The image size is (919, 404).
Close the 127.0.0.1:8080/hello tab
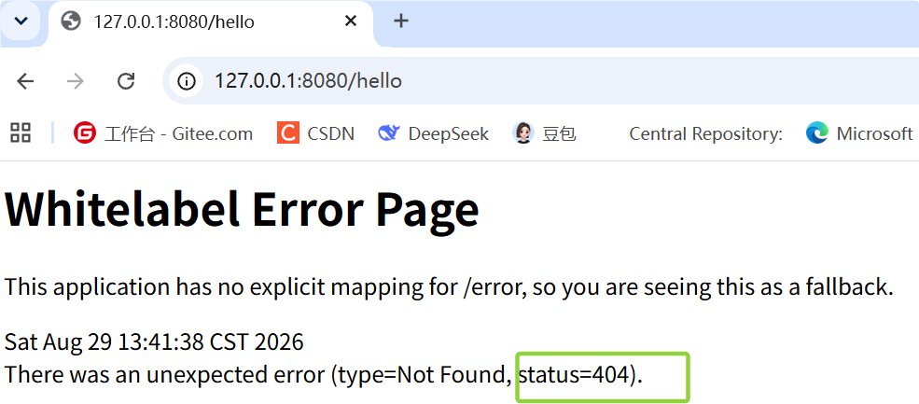[351, 21]
